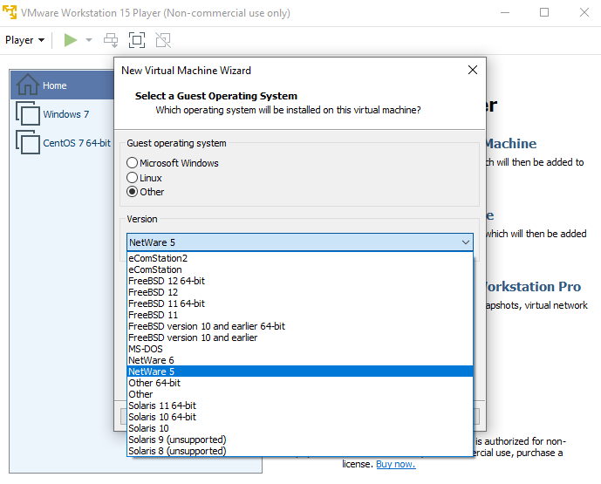
Task: Select MS-DOS in the version list
Action: coord(300,349)
